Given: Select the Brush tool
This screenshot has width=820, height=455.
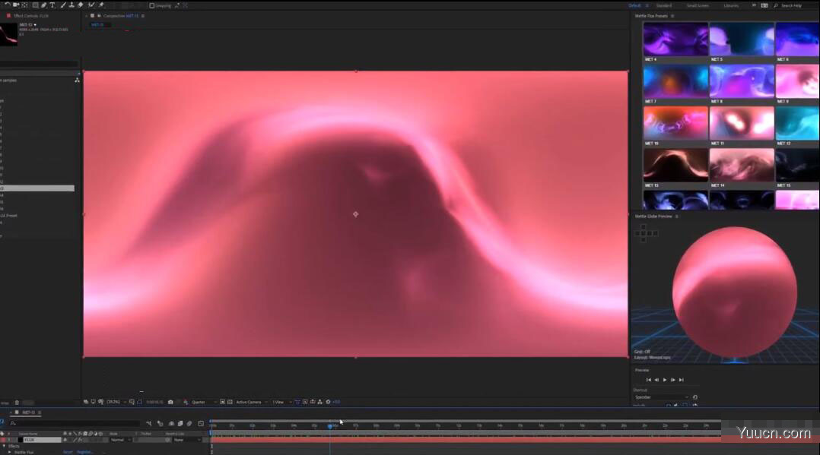Looking at the screenshot, I should pyautogui.click(x=63, y=5).
